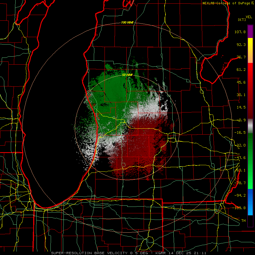255x255 pixels.
Task: Click the VEL legend title
Action: pos(249,17)
